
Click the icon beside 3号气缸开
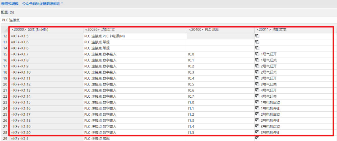[257, 78]
